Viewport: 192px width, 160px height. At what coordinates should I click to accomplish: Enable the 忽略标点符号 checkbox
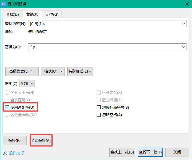pyautogui.click(x=99, y=107)
